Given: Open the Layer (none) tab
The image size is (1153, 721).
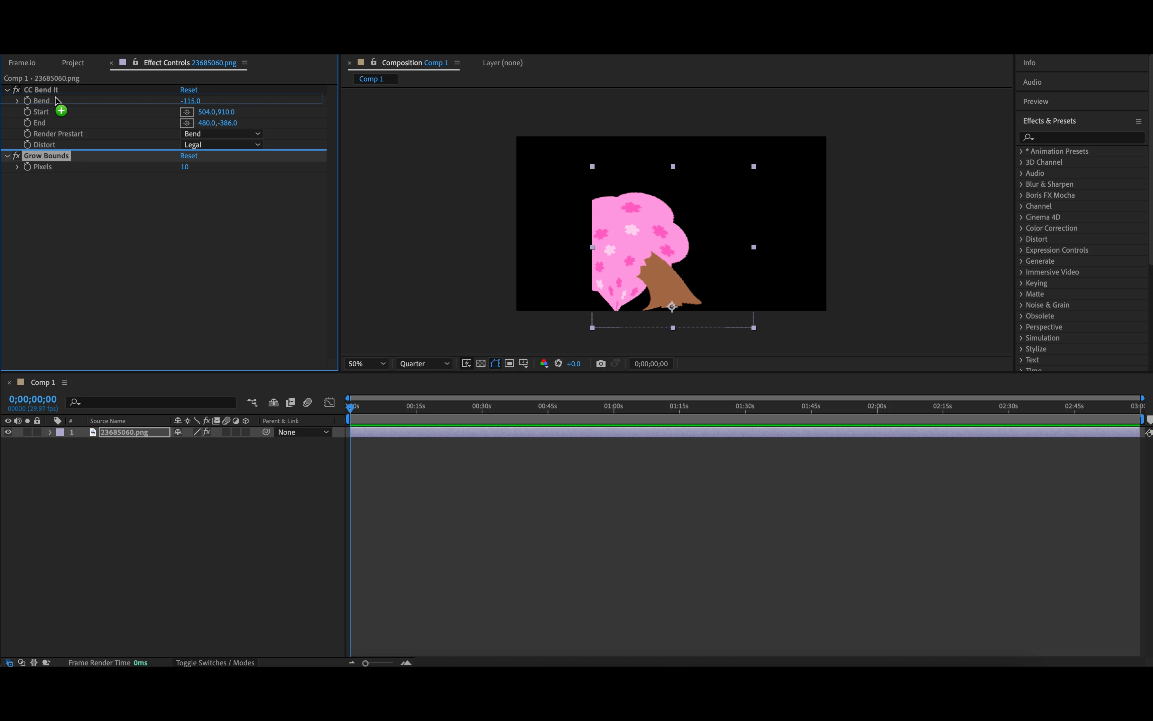Looking at the screenshot, I should click(502, 62).
